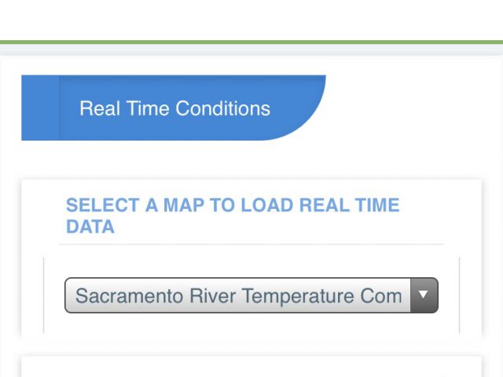This screenshot has width=503, height=377.
Task: Select the Real Time Conditions tab
Action: click(174, 108)
